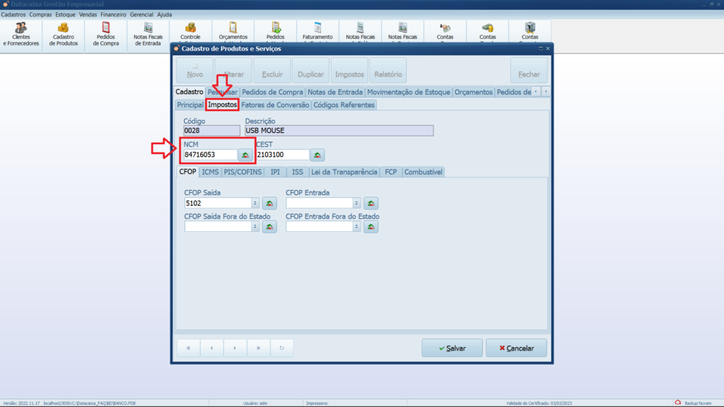Expand CFOP Saída dropdown
Viewport: 724px width, 407px height.
[x=255, y=203]
